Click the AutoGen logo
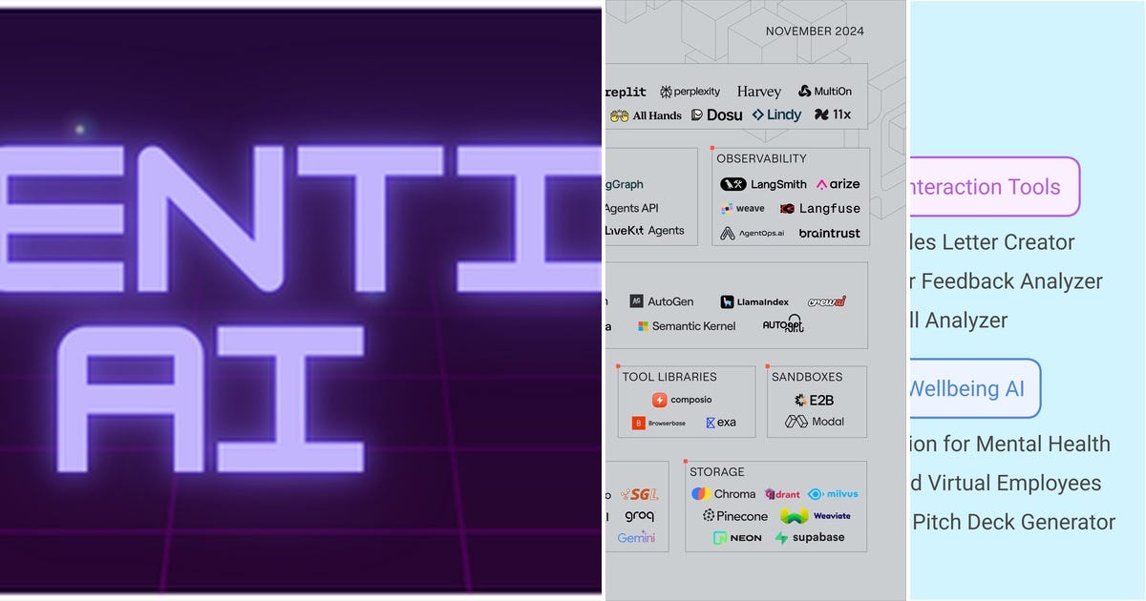Image resolution: width=1146 pixels, height=601 pixels. pos(664,301)
